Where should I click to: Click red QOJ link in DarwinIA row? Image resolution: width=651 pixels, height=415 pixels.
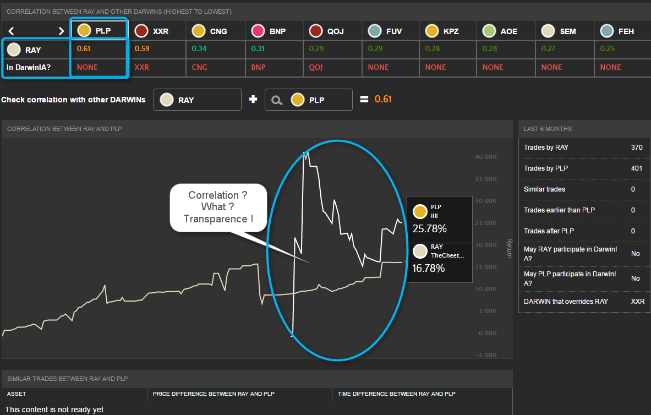click(x=316, y=67)
